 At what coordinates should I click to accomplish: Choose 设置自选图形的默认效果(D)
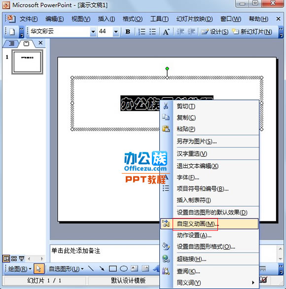coord(209,213)
